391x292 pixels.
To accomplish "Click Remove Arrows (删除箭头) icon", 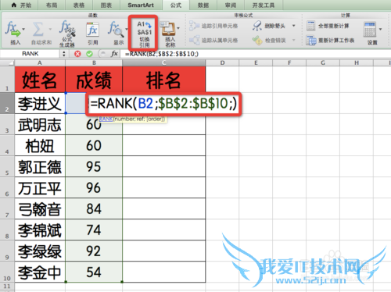I will (x=257, y=26).
